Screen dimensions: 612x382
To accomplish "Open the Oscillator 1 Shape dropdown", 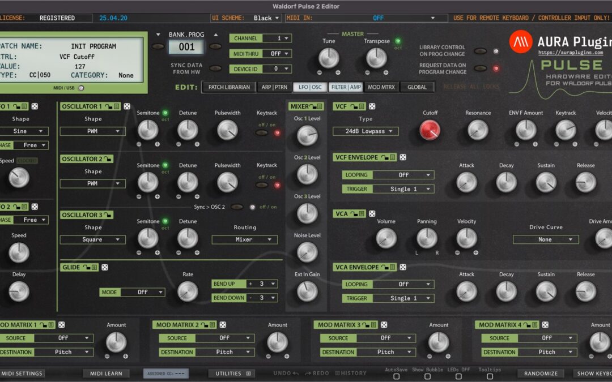I will pos(92,131).
